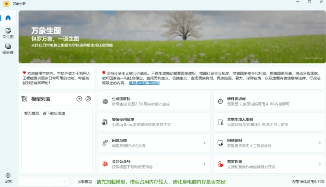The image size is (326, 187).
Task: Go to the home page icon
Action: [x=8, y=18]
